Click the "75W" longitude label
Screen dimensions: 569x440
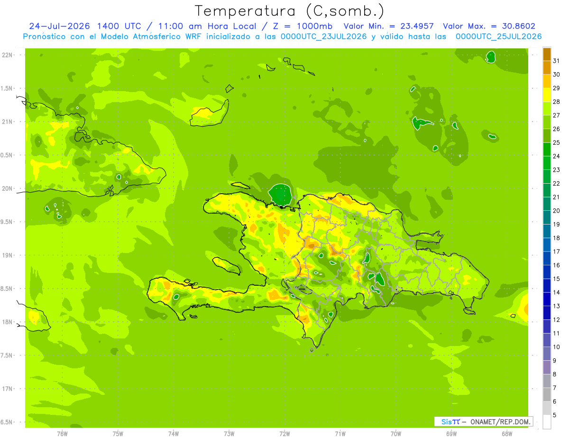(x=118, y=434)
